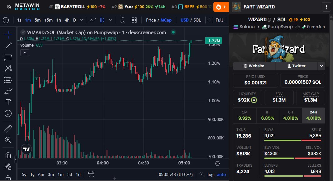Image resolution: width=333 pixels, height=181 pixels.
Task: Toggle log scale mode
Action: pyautogui.click(x=211, y=175)
